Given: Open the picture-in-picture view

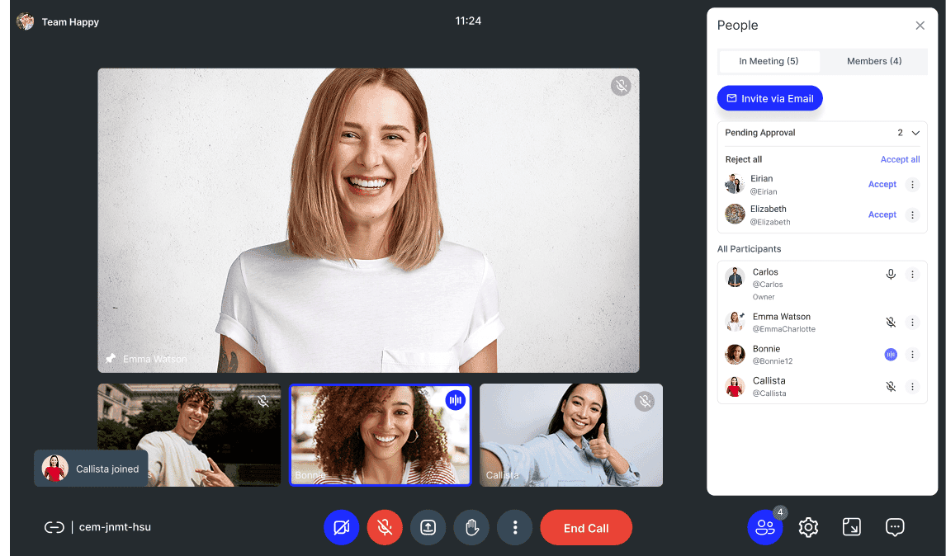Looking at the screenshot, I should tap(851, 527).
